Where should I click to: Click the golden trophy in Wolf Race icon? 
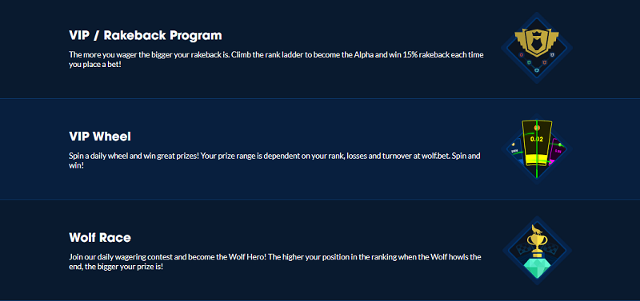coord(537,244)
